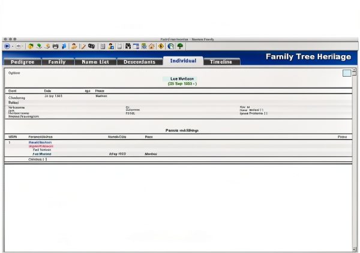Click the gray Forward arrow button
Screen dimensions: 360x253
19,46
